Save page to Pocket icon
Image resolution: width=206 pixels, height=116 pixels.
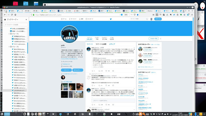point(135,15)
